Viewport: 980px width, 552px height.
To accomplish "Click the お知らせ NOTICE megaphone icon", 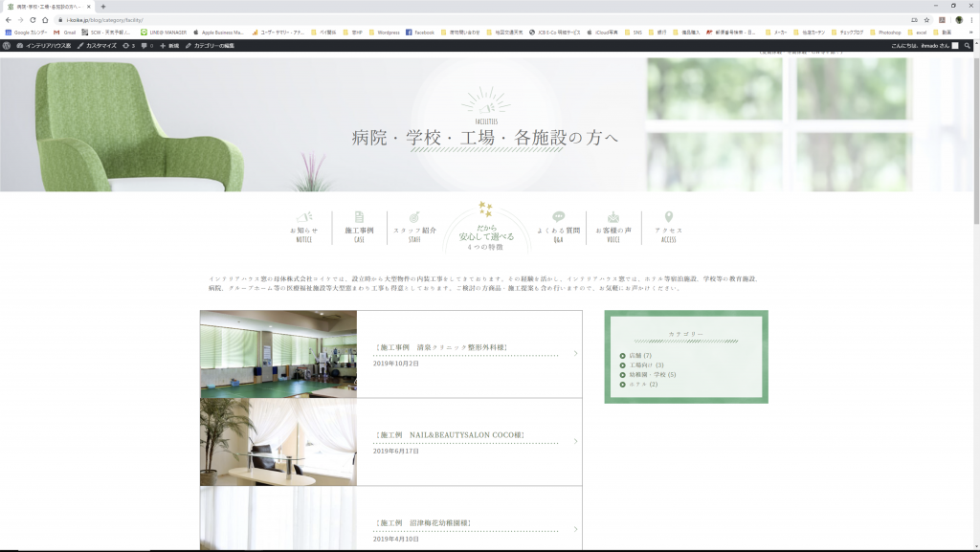I will [304, 216].
